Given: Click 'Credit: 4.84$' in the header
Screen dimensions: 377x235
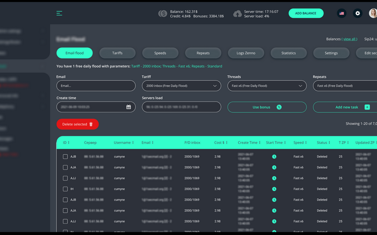Looking at the screenshot, I should click(x=180, y=16).
